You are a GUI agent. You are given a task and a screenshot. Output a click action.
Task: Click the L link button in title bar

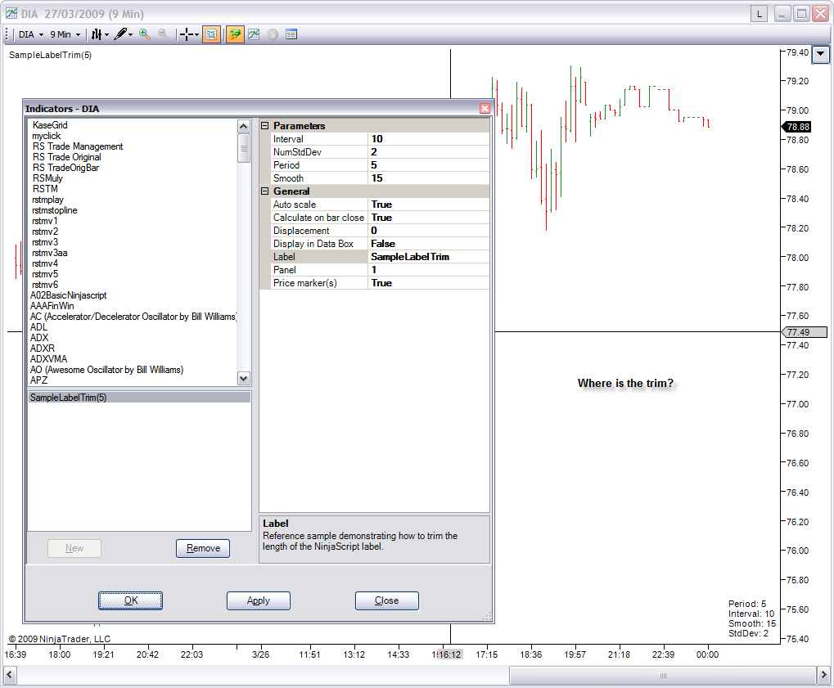(759, 14)
